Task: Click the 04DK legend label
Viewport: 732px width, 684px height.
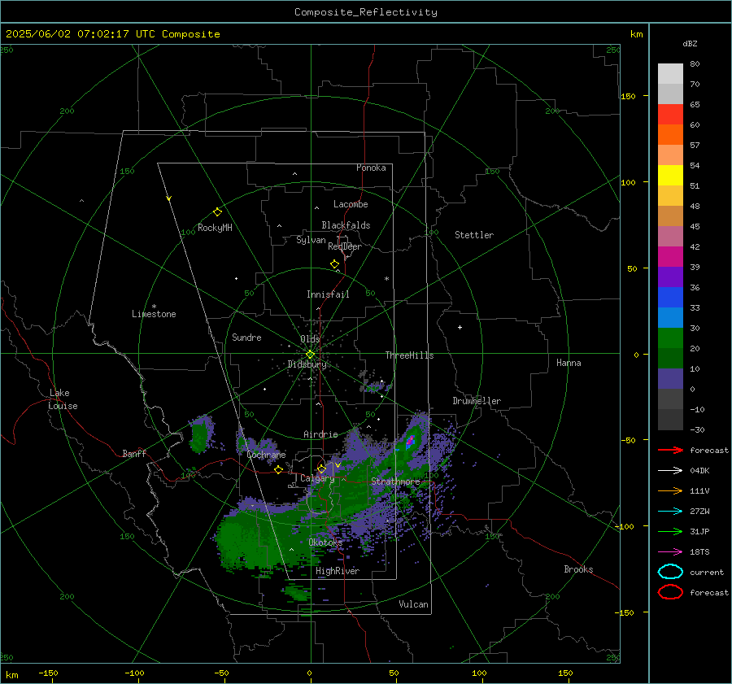Action: pyautogui.click(x=699, y=471)
